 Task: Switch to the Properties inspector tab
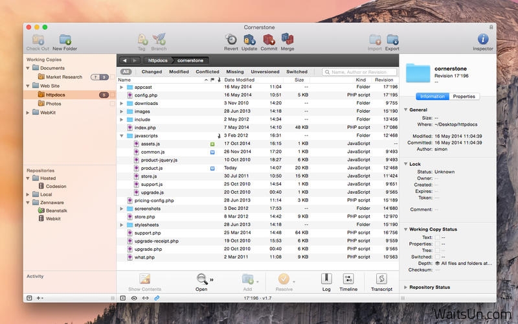pos(464,97)
